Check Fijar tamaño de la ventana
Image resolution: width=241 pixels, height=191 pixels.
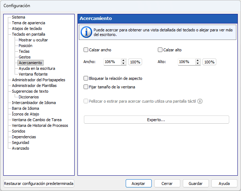pyautogui.click(x=86, y=87)
